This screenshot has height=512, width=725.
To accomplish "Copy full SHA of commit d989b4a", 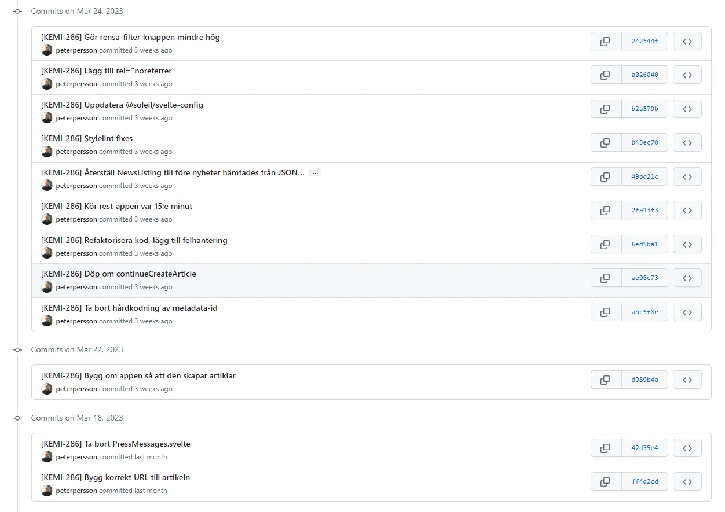I will [x=606, y=380].
